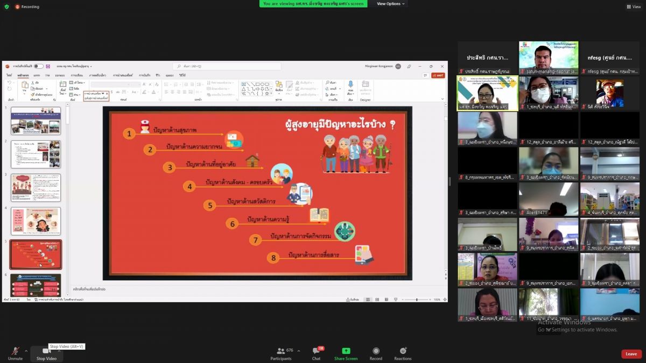Select normal view button in status bar
The height and width of the screenshot is (363, 646).
coord(368,300)
